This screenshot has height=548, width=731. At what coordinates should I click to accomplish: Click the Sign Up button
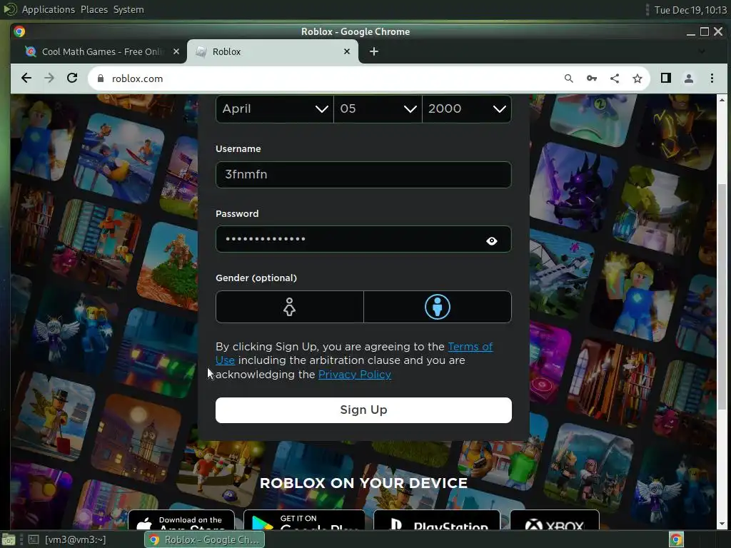pos(363,410)
